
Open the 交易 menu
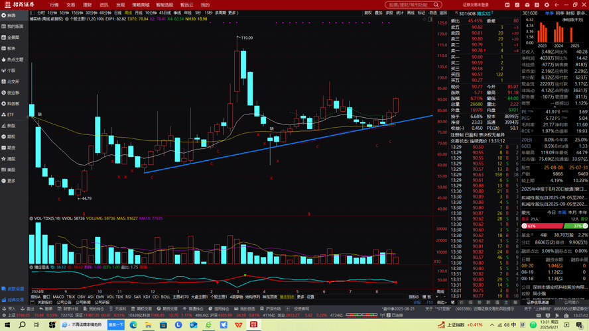pos(70,5)
